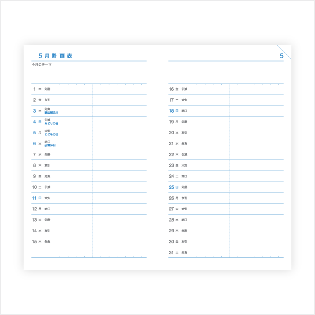The height and width of the screenshot is (315, 315).
Task: Click the theme writing area under 今月のテーマ
Action: 89,75
